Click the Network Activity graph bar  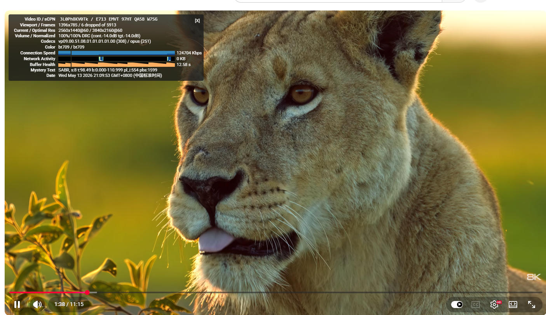[117, 59]
